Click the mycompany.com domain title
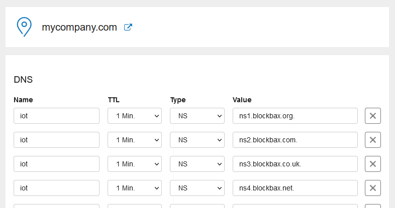Screen dimensions: 395x208 79,27
